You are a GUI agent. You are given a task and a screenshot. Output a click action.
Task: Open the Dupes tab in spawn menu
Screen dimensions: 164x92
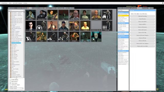[66, 8]
